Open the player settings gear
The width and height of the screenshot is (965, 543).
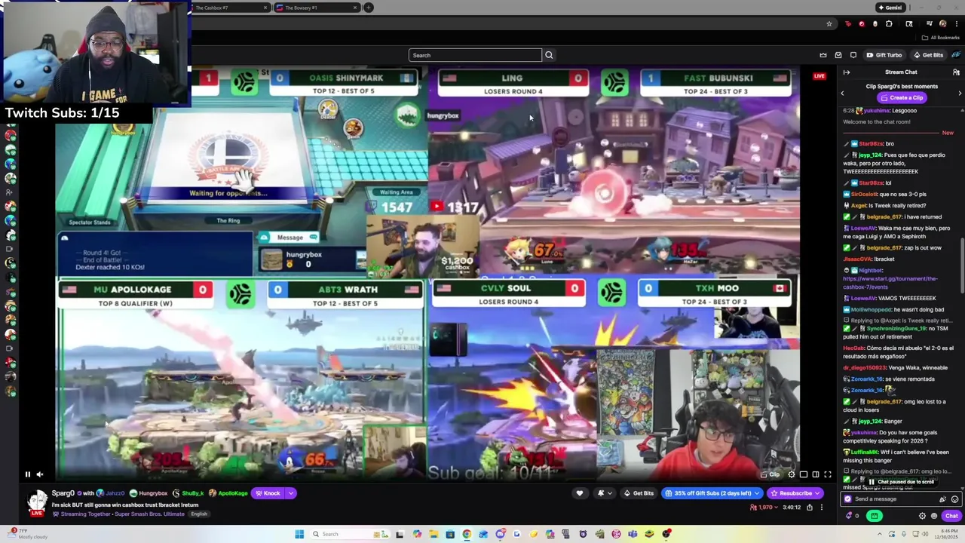(x=791, y=474)
